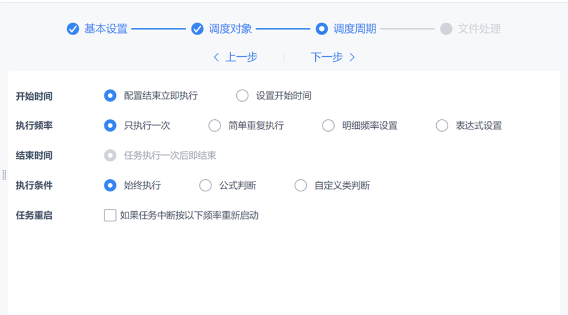Click the right chevron beside 下一步
Image resolution: width=568 pixels, height=315 pixels.
click(x=352, y=57)
